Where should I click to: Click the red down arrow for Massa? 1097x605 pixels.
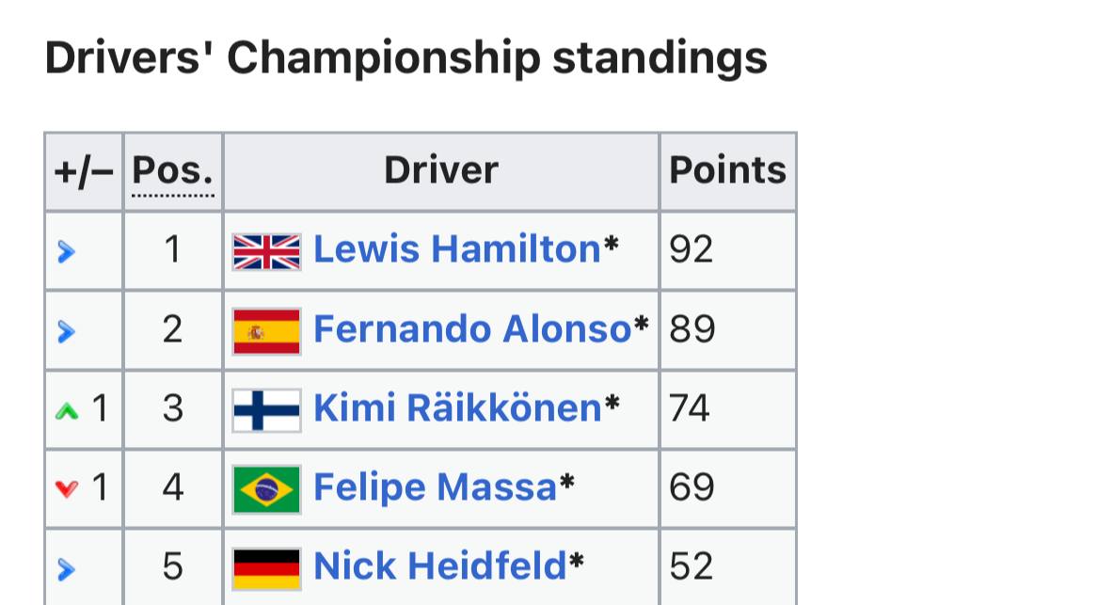pos(65,489)
